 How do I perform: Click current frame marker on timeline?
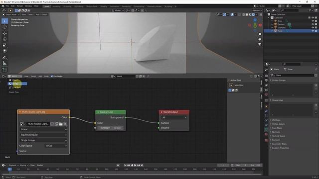[x=9, y=169]
